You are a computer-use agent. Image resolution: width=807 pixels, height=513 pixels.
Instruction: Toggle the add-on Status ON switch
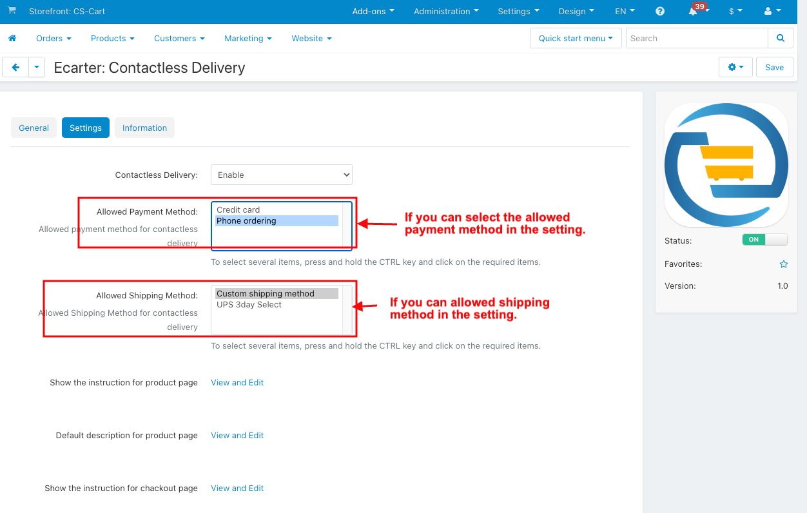coord(765,239)
